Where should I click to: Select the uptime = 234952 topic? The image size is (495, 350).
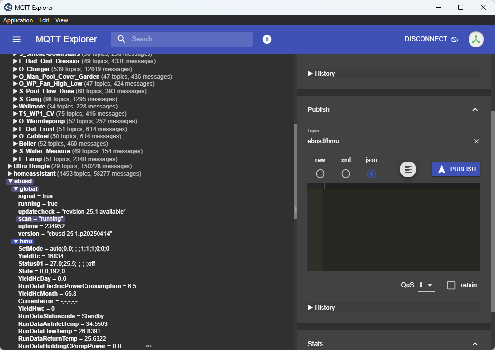pyautogui.click(x=41, y=226)
